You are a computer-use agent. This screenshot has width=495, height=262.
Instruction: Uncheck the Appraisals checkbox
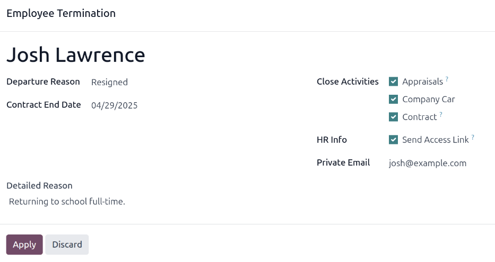(393, 82)
